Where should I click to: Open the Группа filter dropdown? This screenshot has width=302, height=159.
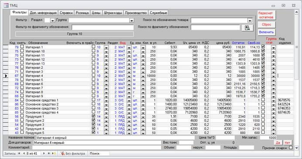click(x=131, y=20)
